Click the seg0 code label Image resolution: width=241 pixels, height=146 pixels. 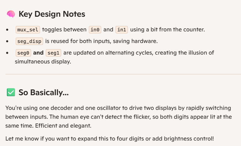click(23, 53)
